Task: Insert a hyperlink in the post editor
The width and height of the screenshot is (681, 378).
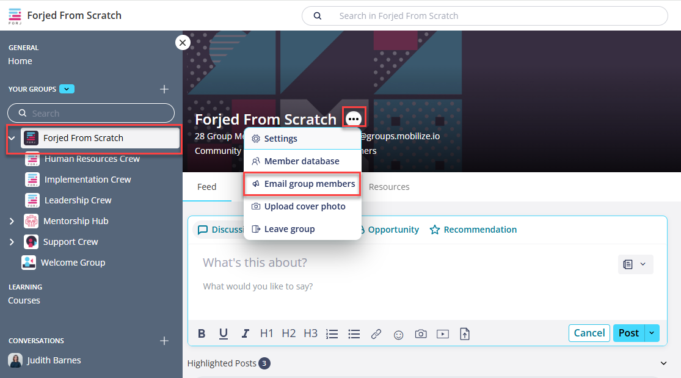Action: (x=376, y=334)
